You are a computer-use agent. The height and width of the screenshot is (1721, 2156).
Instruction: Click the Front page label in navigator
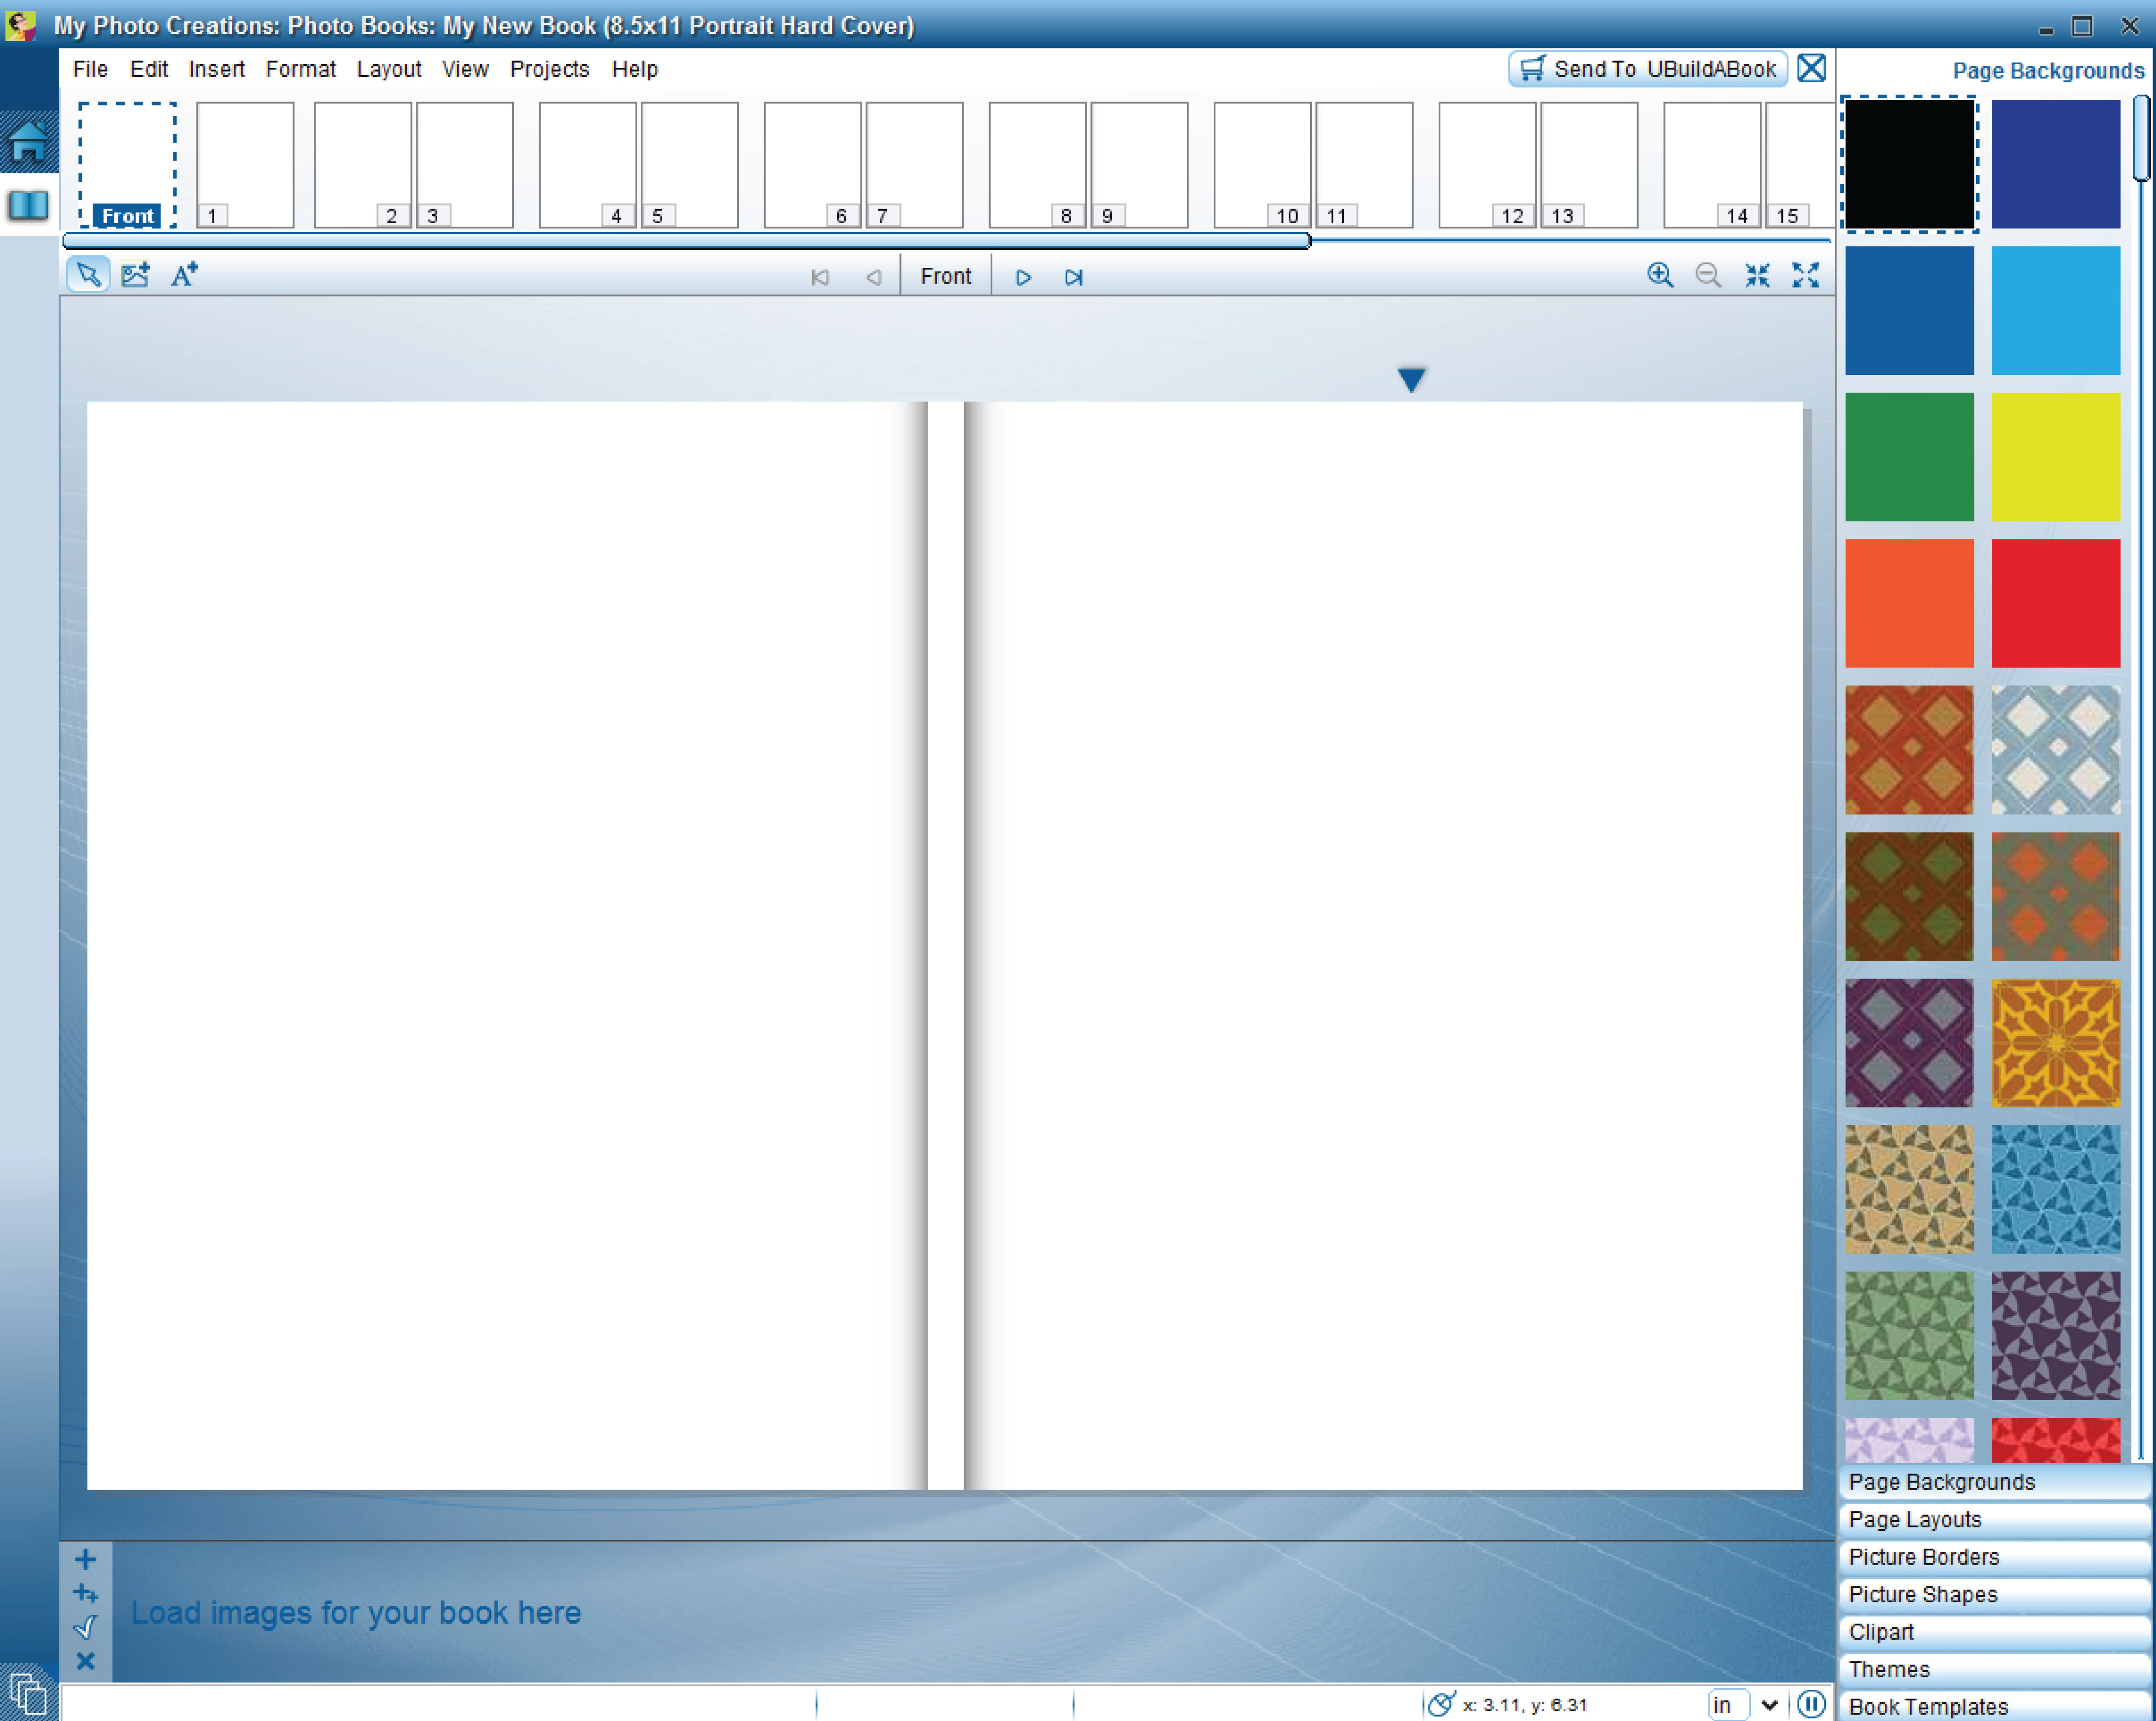pos(946,276)
